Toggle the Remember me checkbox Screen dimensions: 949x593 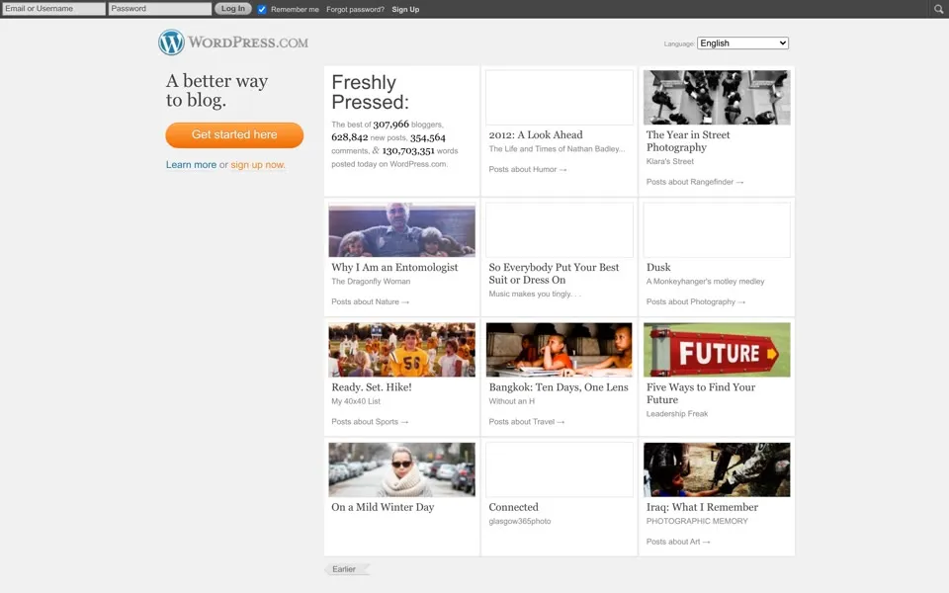[261, 9]
